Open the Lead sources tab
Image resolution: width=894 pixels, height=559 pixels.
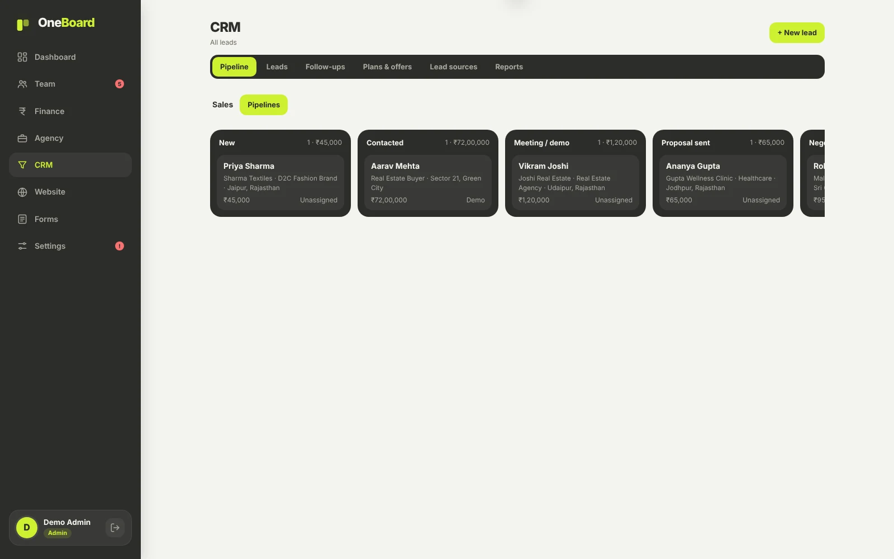[x=453, y=67]
